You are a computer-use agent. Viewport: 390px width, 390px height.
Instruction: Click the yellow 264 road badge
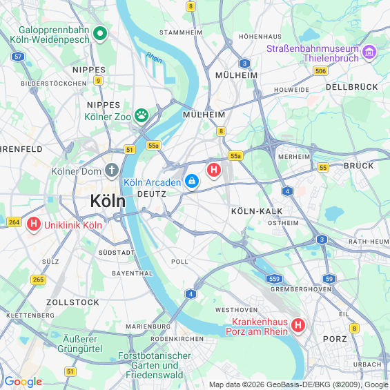[14, 222]
